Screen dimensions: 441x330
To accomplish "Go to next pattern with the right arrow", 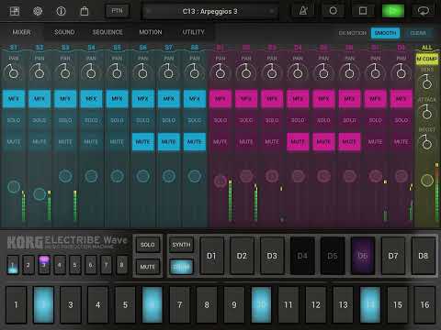I will 271,12.
